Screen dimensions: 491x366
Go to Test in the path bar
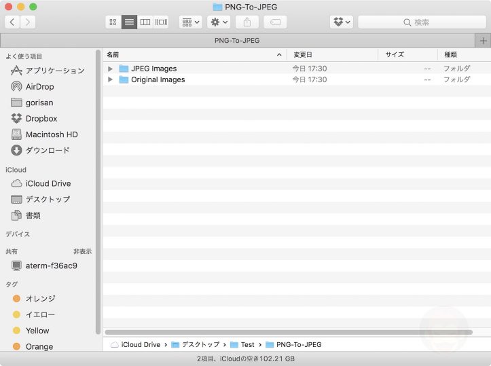click(x=242, y=344)
